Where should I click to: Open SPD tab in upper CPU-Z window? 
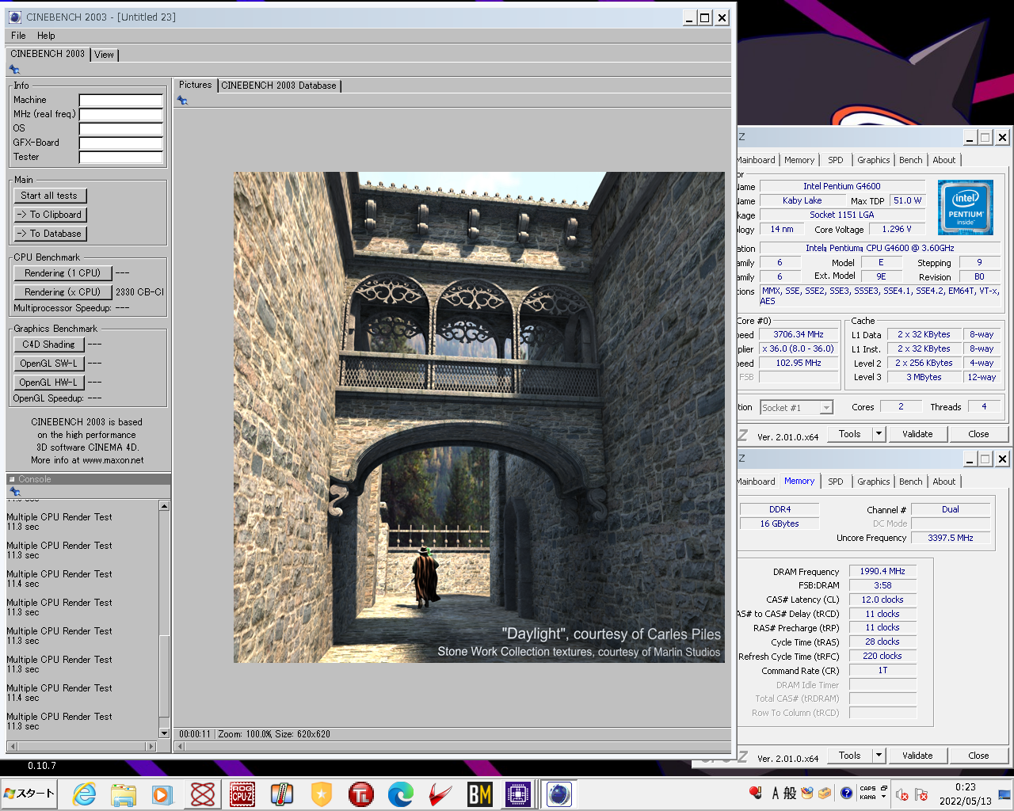click(836, 160)
